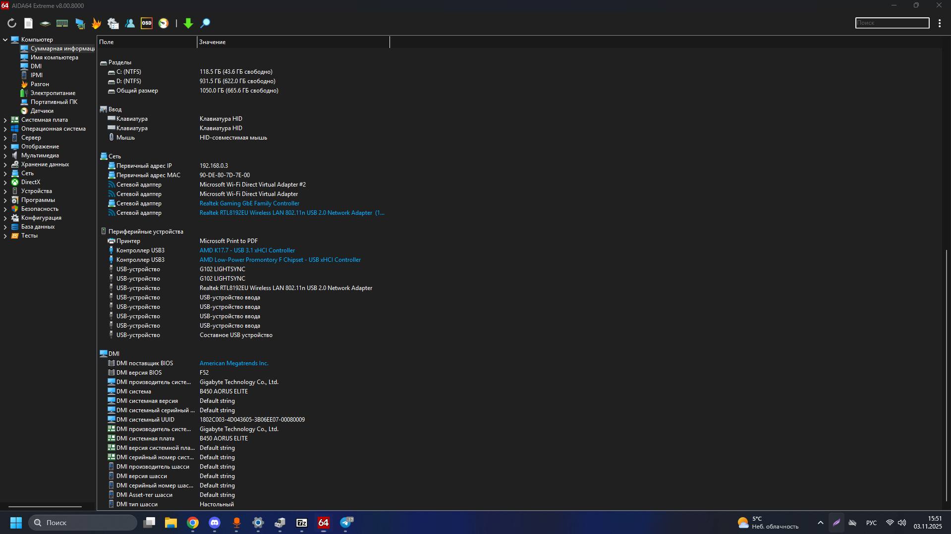The width and height of the screenshot is (951, 534).
Task: Open the OSD panel icon
Action: (x=147, y=23)
